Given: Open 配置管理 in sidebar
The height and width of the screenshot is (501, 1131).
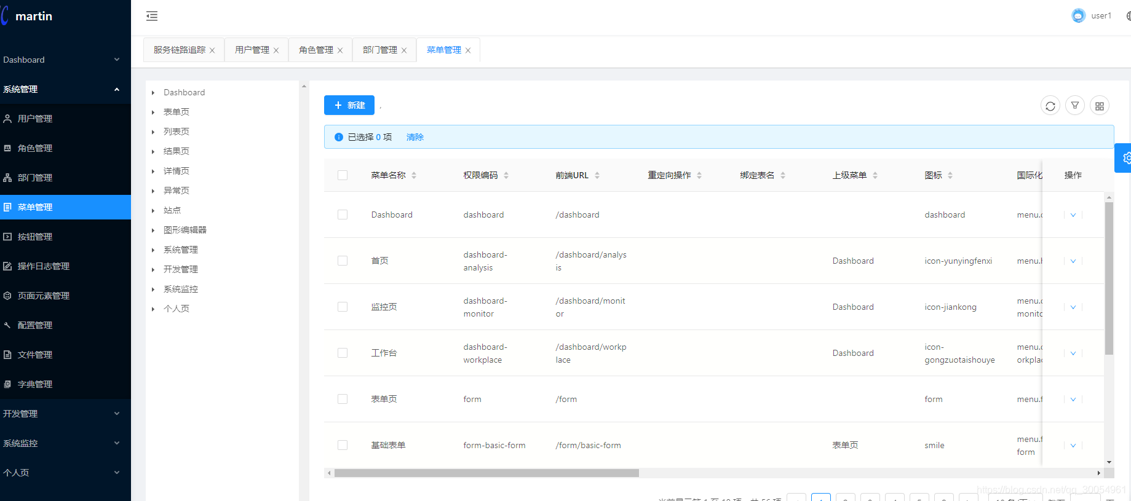Looking at the screenshot, I should [x=65, y=325].
